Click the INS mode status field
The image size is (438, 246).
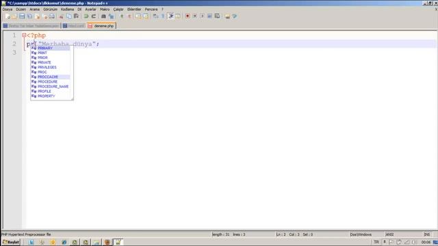point(427,234)
